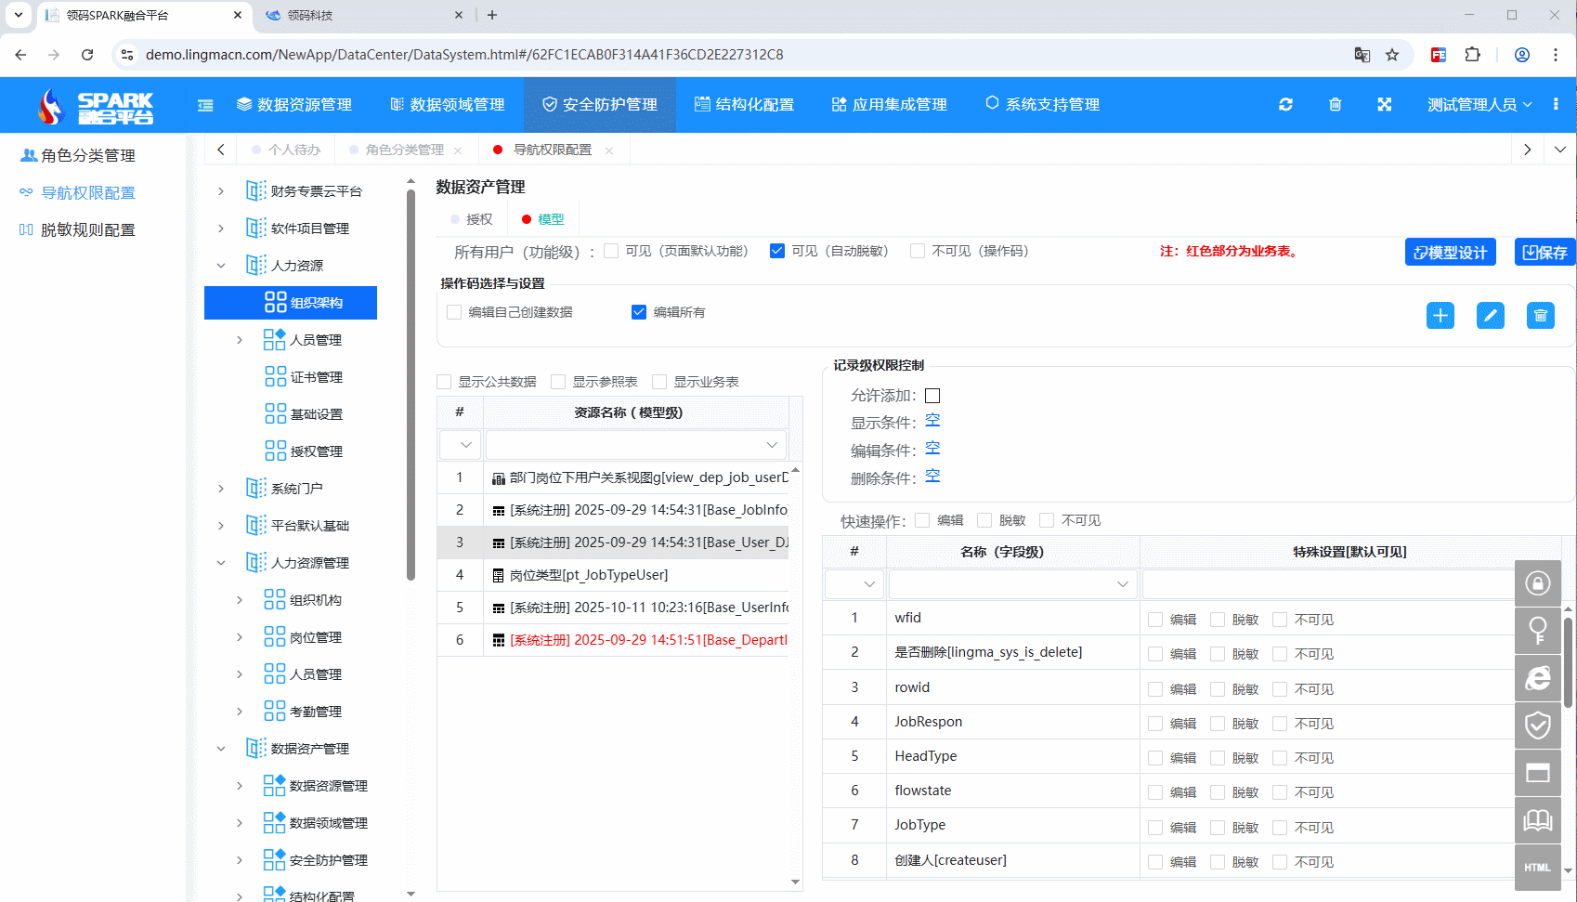The height and width of the screenshot is (902, 1577).
Task: Select the blue pencil edit icon
Action: click(x=1490, y=315)
